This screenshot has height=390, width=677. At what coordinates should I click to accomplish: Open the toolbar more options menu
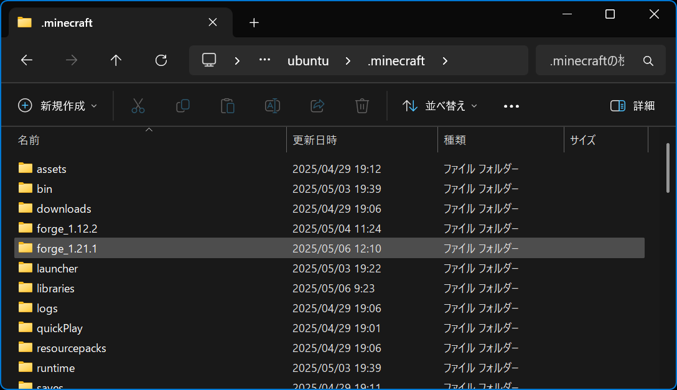(511, 106)
